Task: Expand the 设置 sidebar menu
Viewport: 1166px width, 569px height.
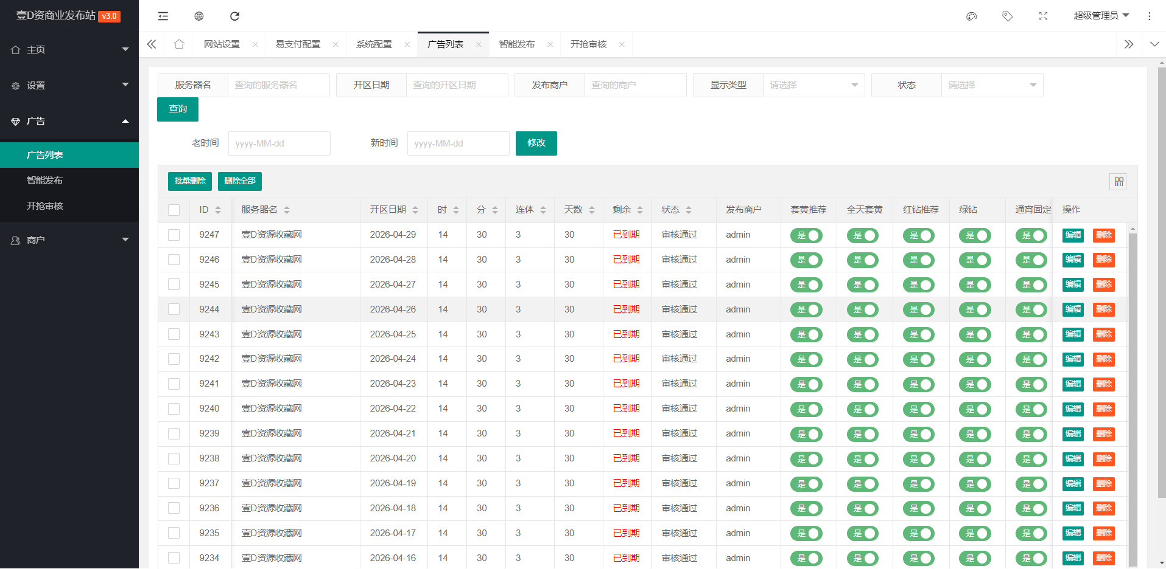Action: point(69,86)
